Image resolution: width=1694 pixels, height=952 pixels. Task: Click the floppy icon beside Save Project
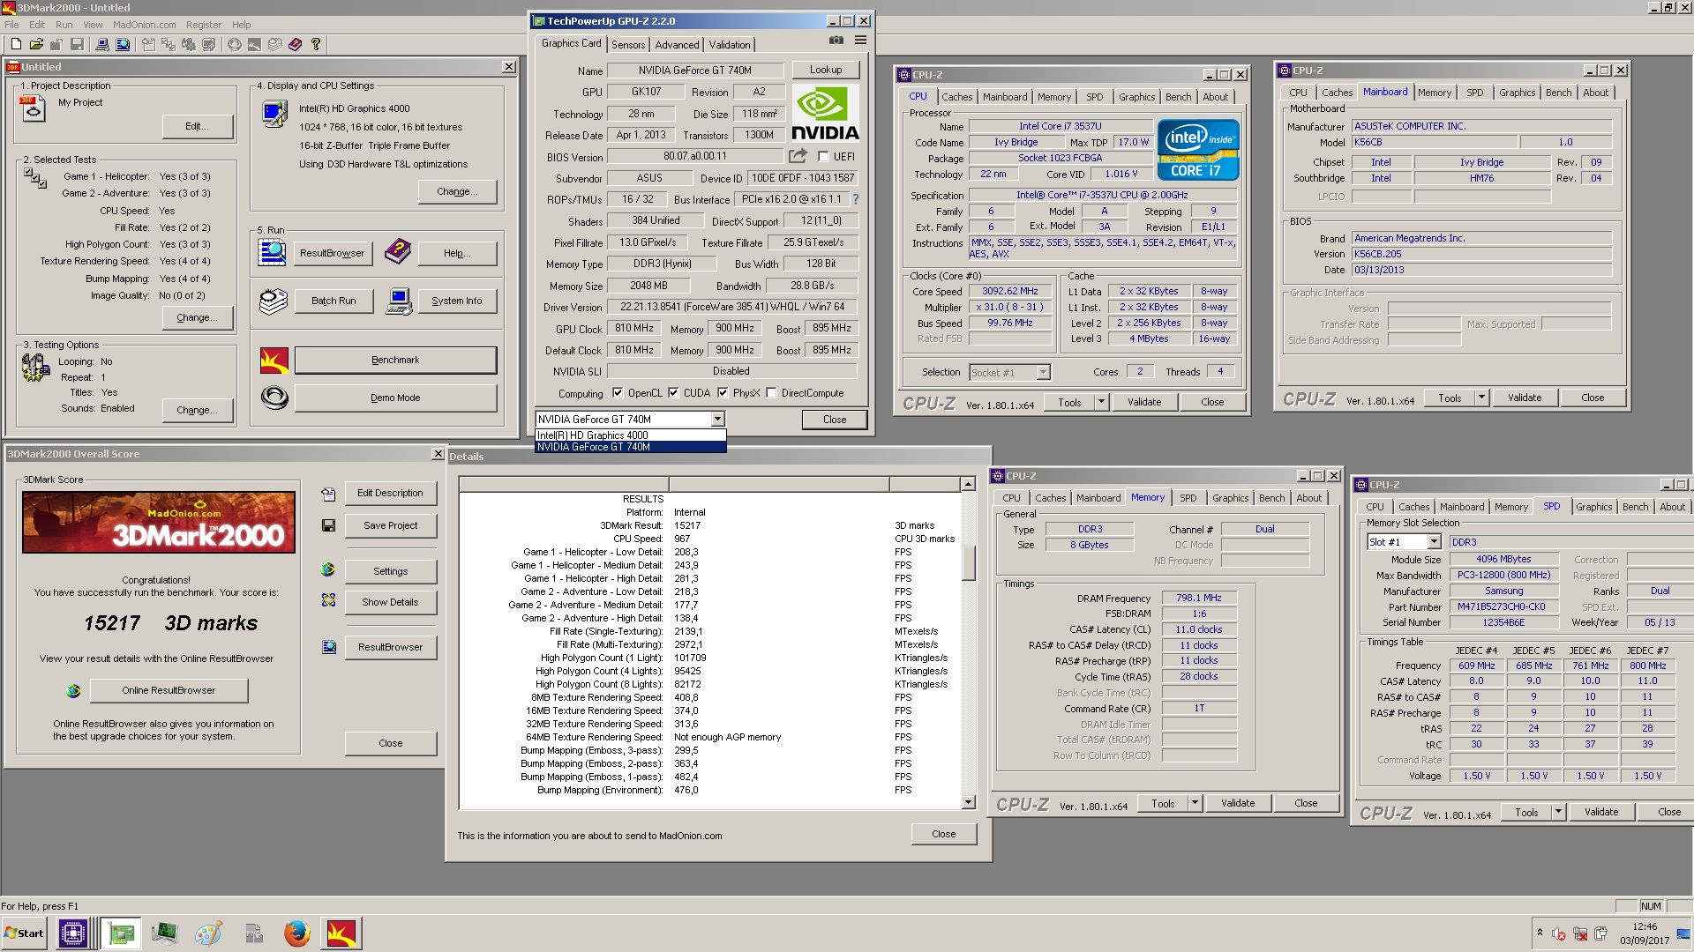328,525
